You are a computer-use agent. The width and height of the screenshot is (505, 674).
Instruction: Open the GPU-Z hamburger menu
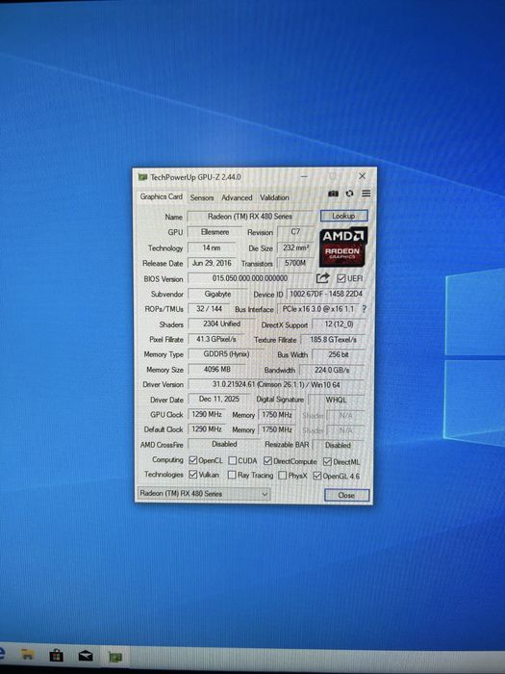point(366,194)
